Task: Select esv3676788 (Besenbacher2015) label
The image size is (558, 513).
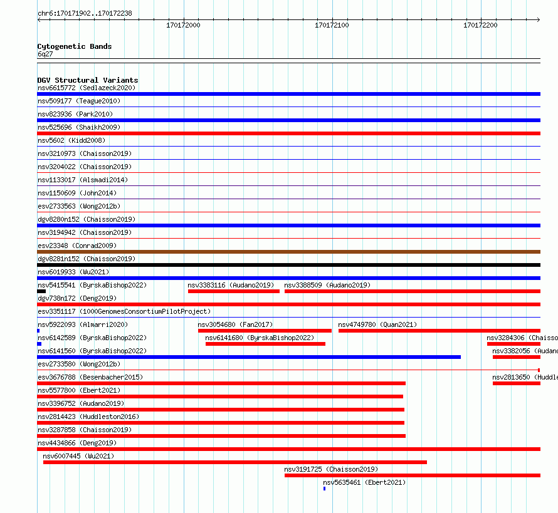Action: click(90, 377)
